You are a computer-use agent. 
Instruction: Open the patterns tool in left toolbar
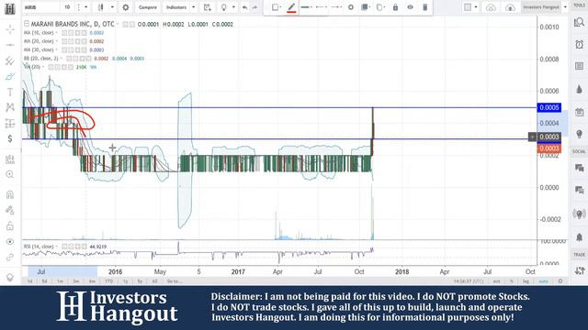(x=10, y=107)
